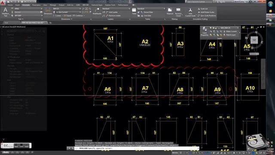Click the command line input field
The width and height of the screenshot is (275, 155).
137,148
